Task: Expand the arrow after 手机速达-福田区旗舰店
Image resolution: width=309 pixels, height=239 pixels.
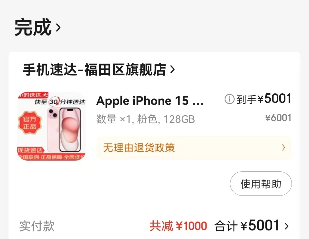Action: tap(173, 70)
